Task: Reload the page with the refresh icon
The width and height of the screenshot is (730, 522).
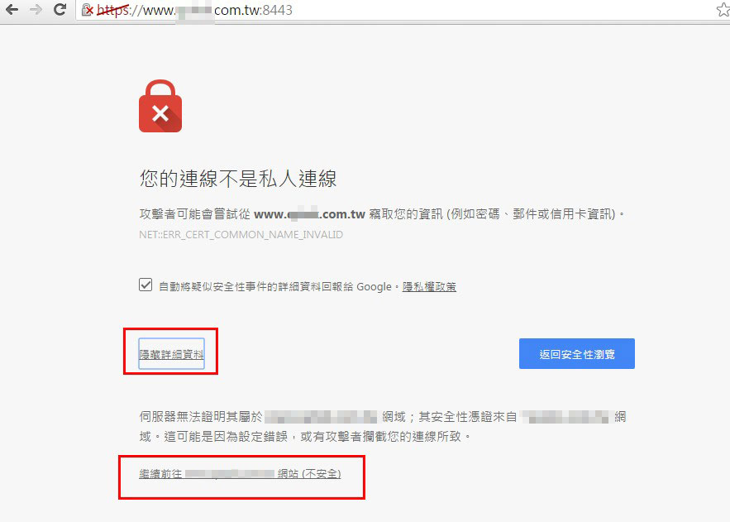Action: (x=60, y=9)
